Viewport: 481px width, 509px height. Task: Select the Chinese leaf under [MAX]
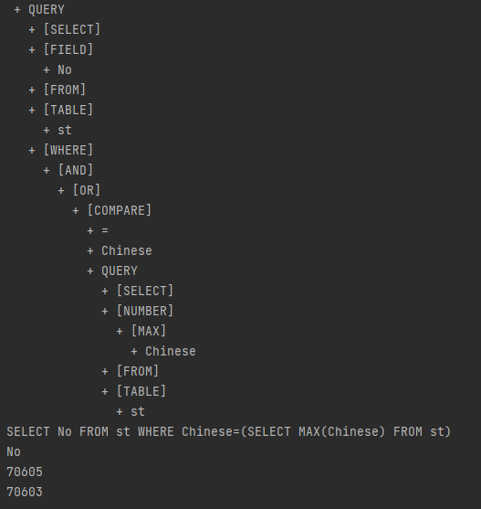tap(170, 351)
